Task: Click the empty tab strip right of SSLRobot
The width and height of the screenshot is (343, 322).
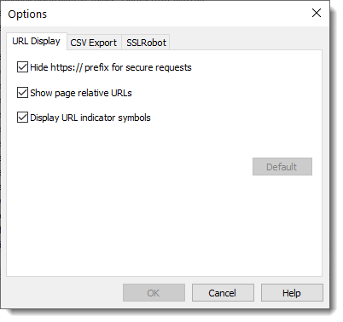Action: (x=245, y=43)
